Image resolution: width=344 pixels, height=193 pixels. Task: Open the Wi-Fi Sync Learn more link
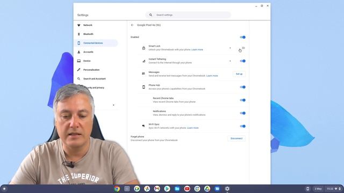pos(192,128)
